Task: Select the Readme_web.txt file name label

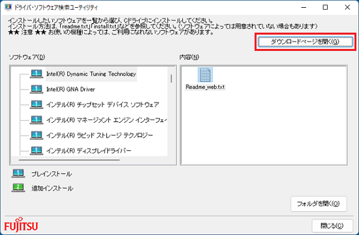Action: pyautogui.click(x=205, y=87)
